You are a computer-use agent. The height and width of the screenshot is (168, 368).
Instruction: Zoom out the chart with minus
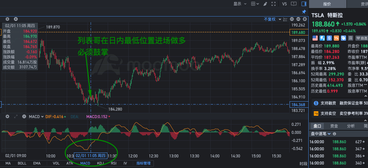click(298, 19)
